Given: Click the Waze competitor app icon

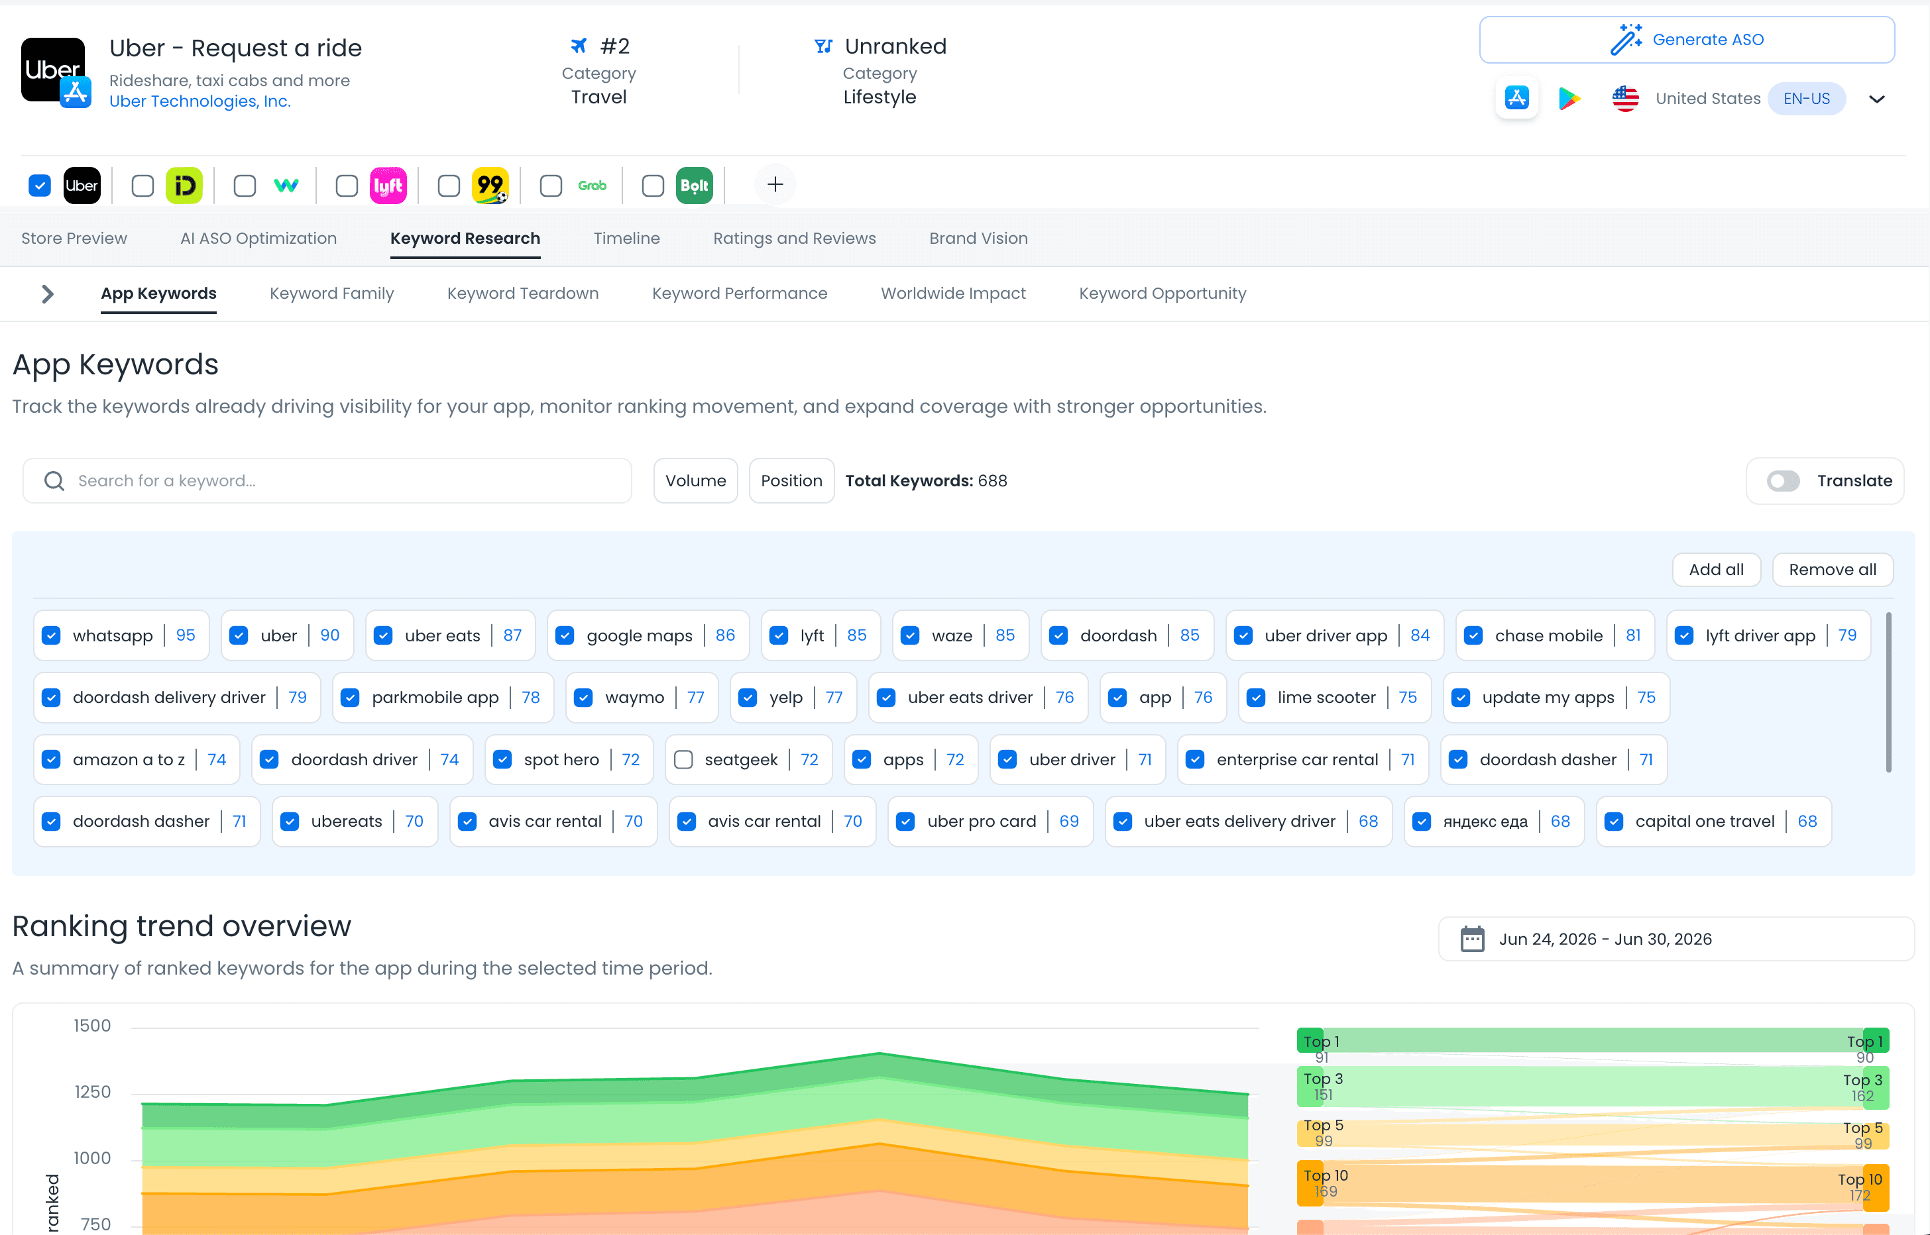Looking at the screenshot, I should point(286,186).
